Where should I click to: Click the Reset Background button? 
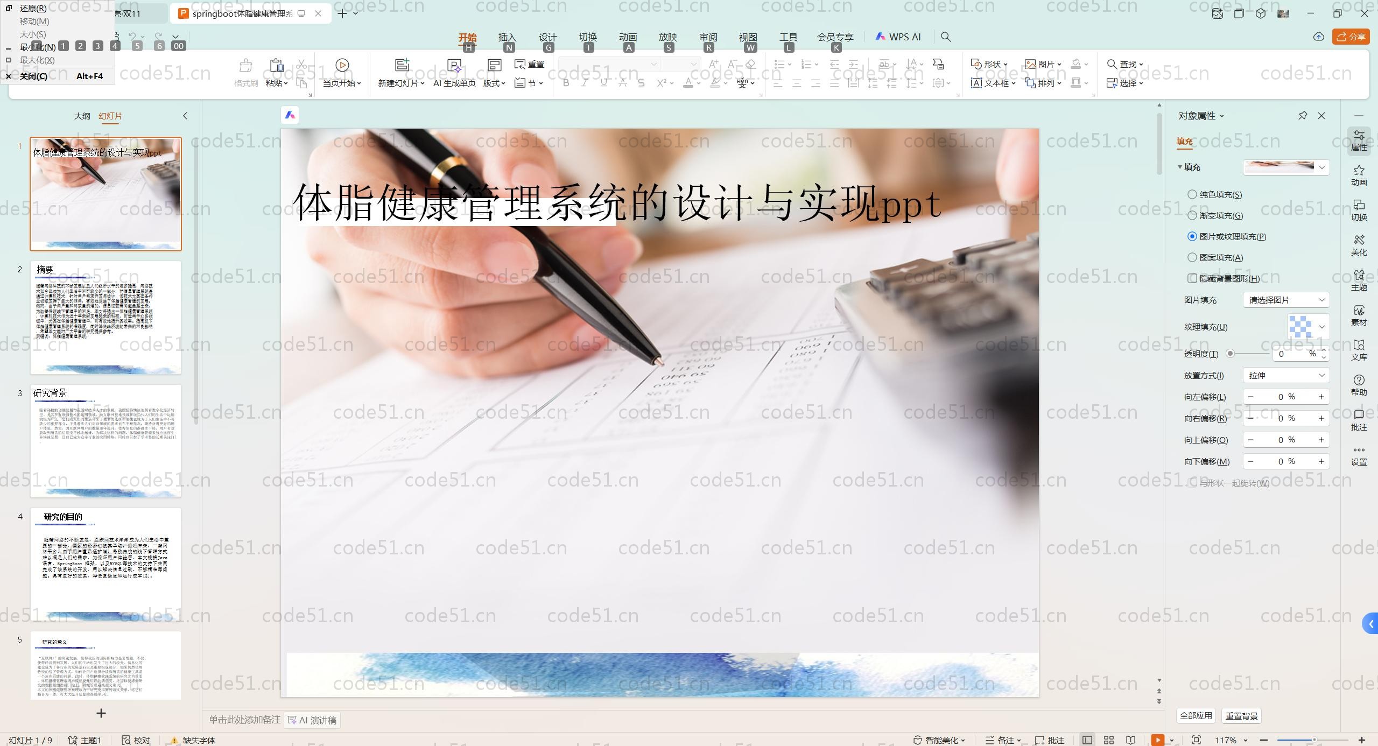(x=1241, y=716)
